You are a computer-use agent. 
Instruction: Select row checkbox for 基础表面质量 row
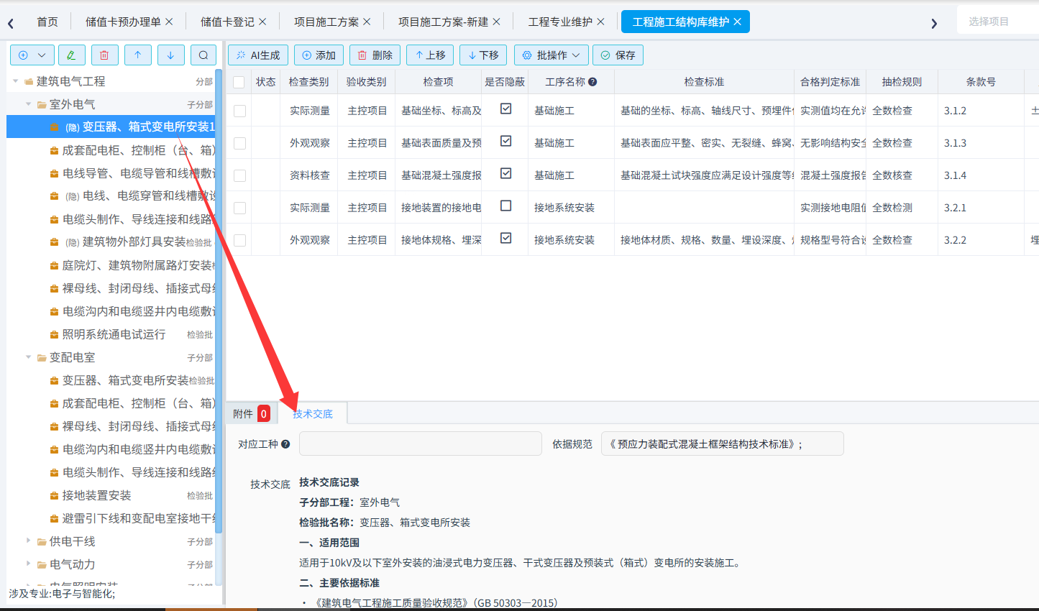coord(239,144)
